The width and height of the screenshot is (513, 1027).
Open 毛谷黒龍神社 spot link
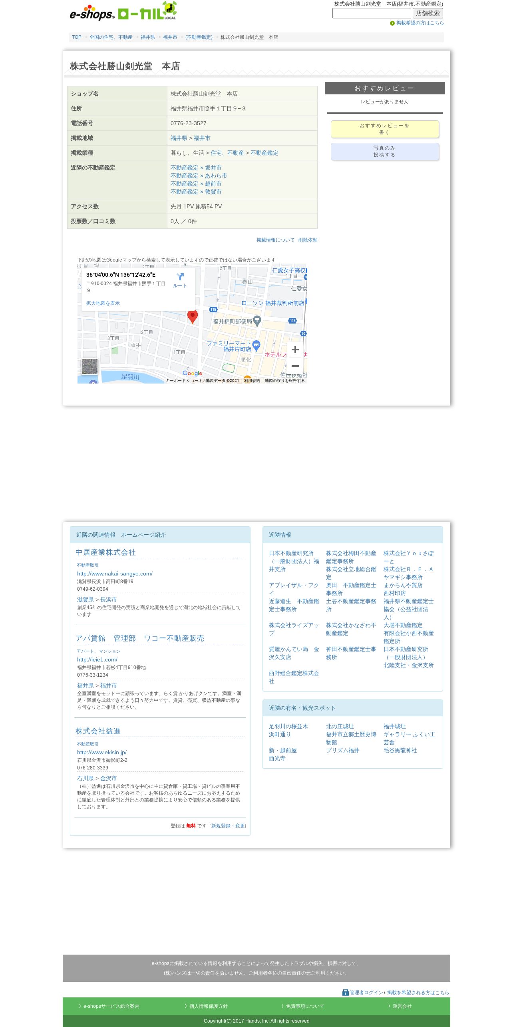pos(400,750)
